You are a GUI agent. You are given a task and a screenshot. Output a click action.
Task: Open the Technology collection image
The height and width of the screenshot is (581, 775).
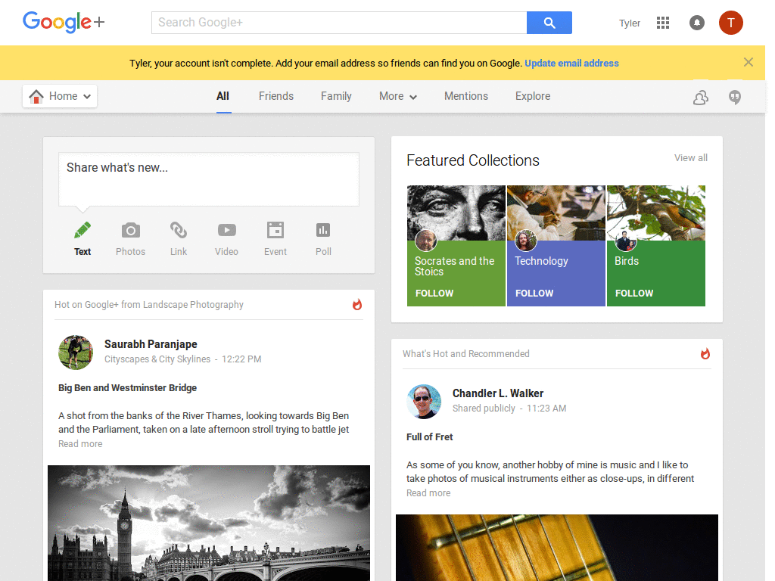[x=556, y=213]
